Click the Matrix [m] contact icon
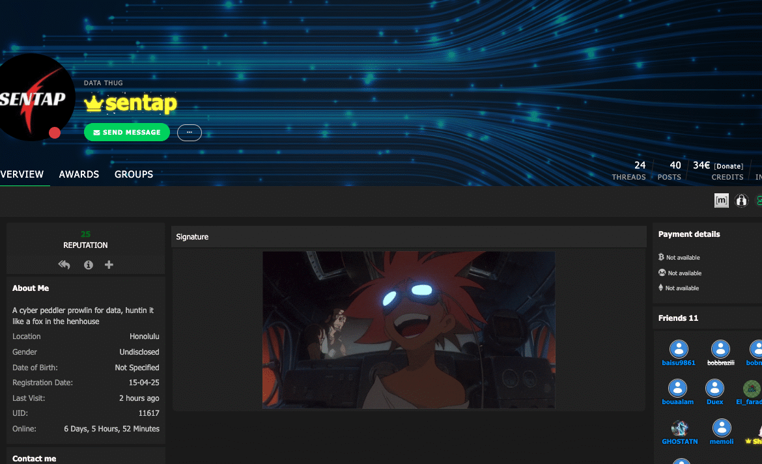762x464 pixels. click(x=721, y=200)
